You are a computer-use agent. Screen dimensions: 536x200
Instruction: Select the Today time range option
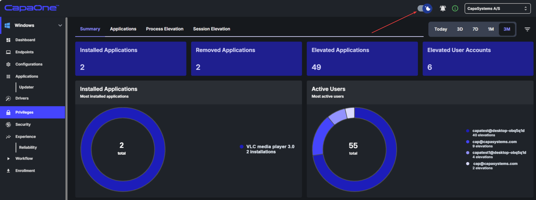coord(440,29)
